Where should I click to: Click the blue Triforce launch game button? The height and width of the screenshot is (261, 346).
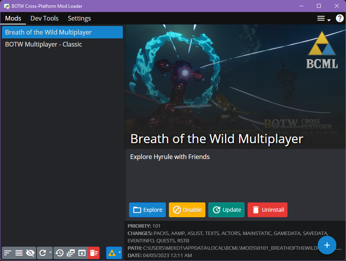112,253
